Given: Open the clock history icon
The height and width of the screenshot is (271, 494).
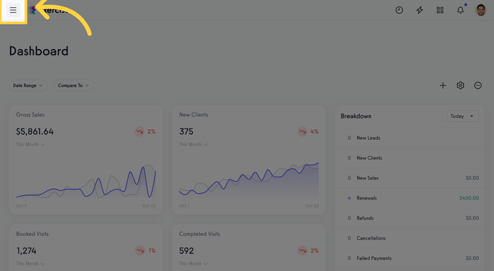Looking at the screenshot, I should [399, 10].
